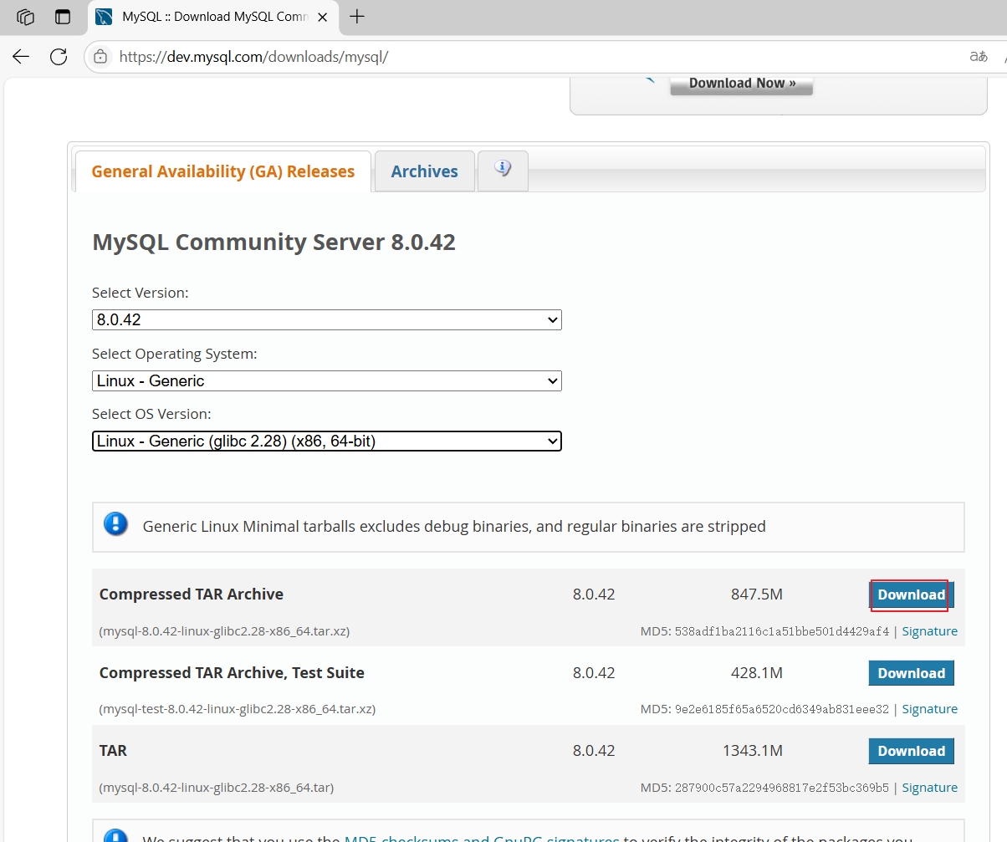1007x842 pixels.
Task: Open the Archives tab
Action: pyautogui.click(x=424, y=171)
